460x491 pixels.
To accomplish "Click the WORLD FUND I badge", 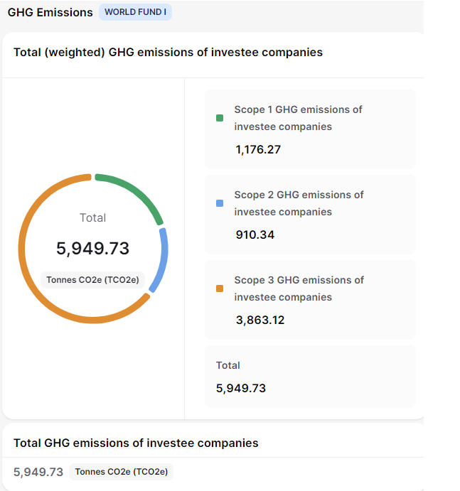I will point(135,12).
